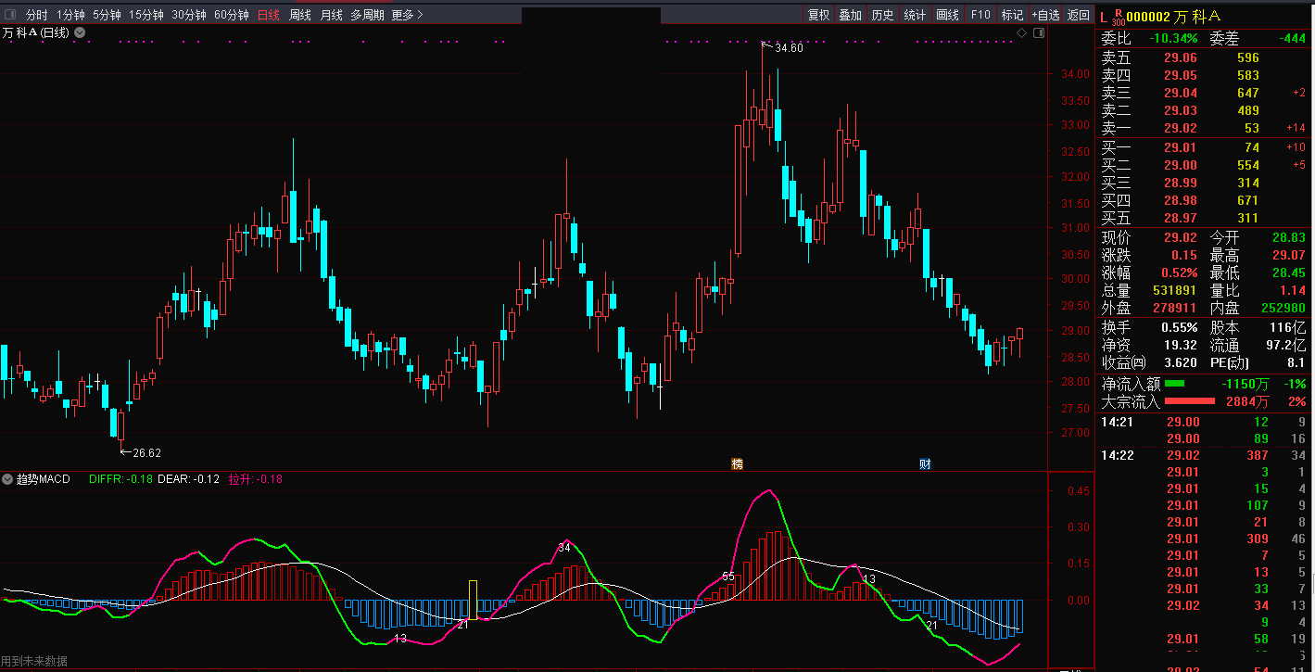This screenshot has width=1315, height=672.
Task: Select 卖二 price 29.03
Action: click(1181, 110)
